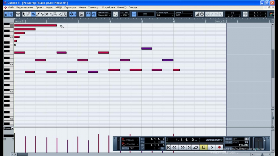Select the Trim tool
The height and width of the screenshot is (156, 278).
pos(38,14)
